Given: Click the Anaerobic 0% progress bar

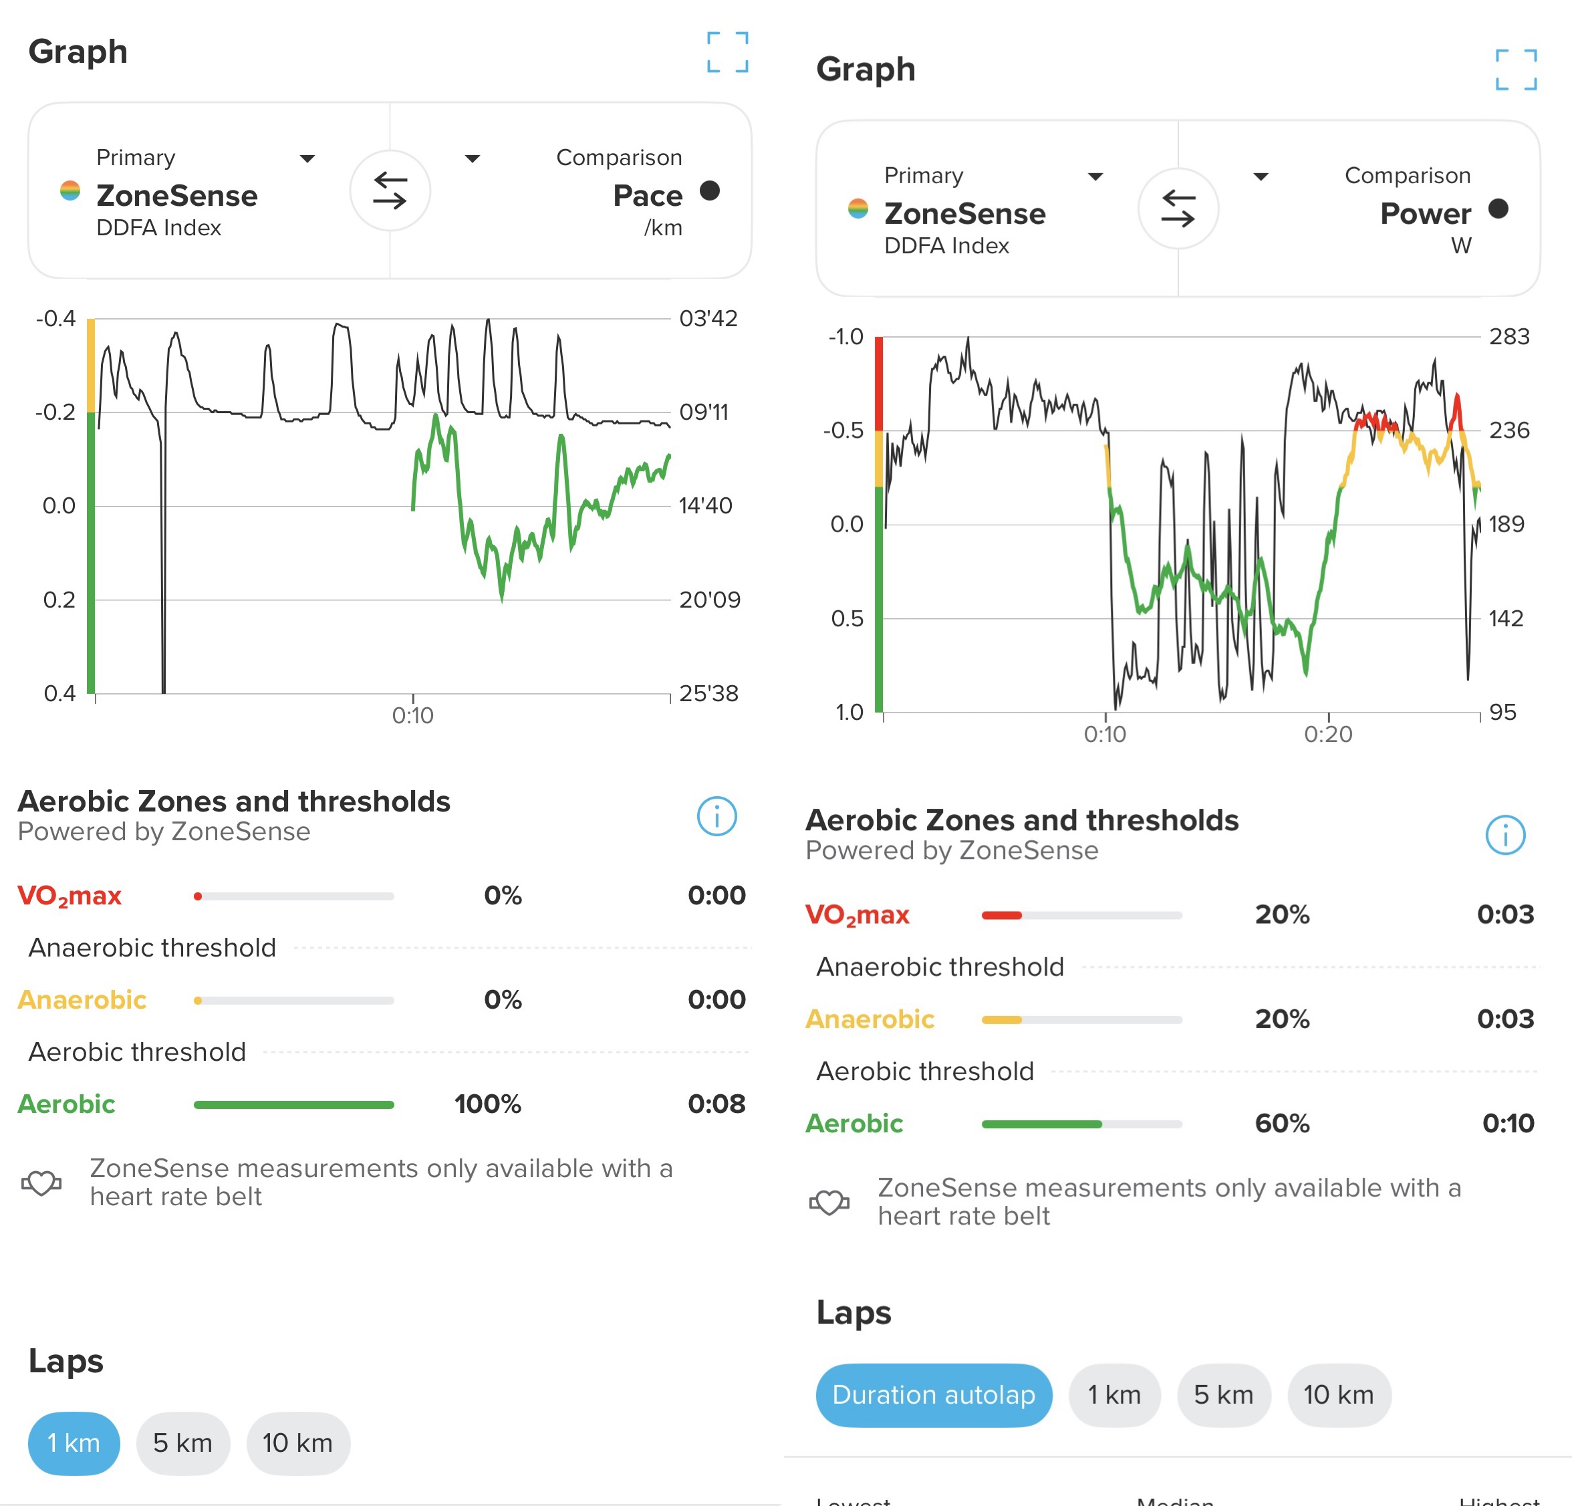Looking at the screenshot, I should pos(293,1000).
